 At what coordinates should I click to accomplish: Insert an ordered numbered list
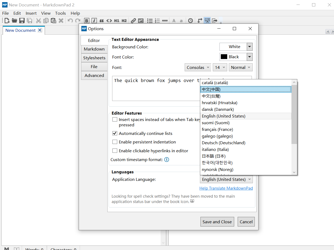157,21
